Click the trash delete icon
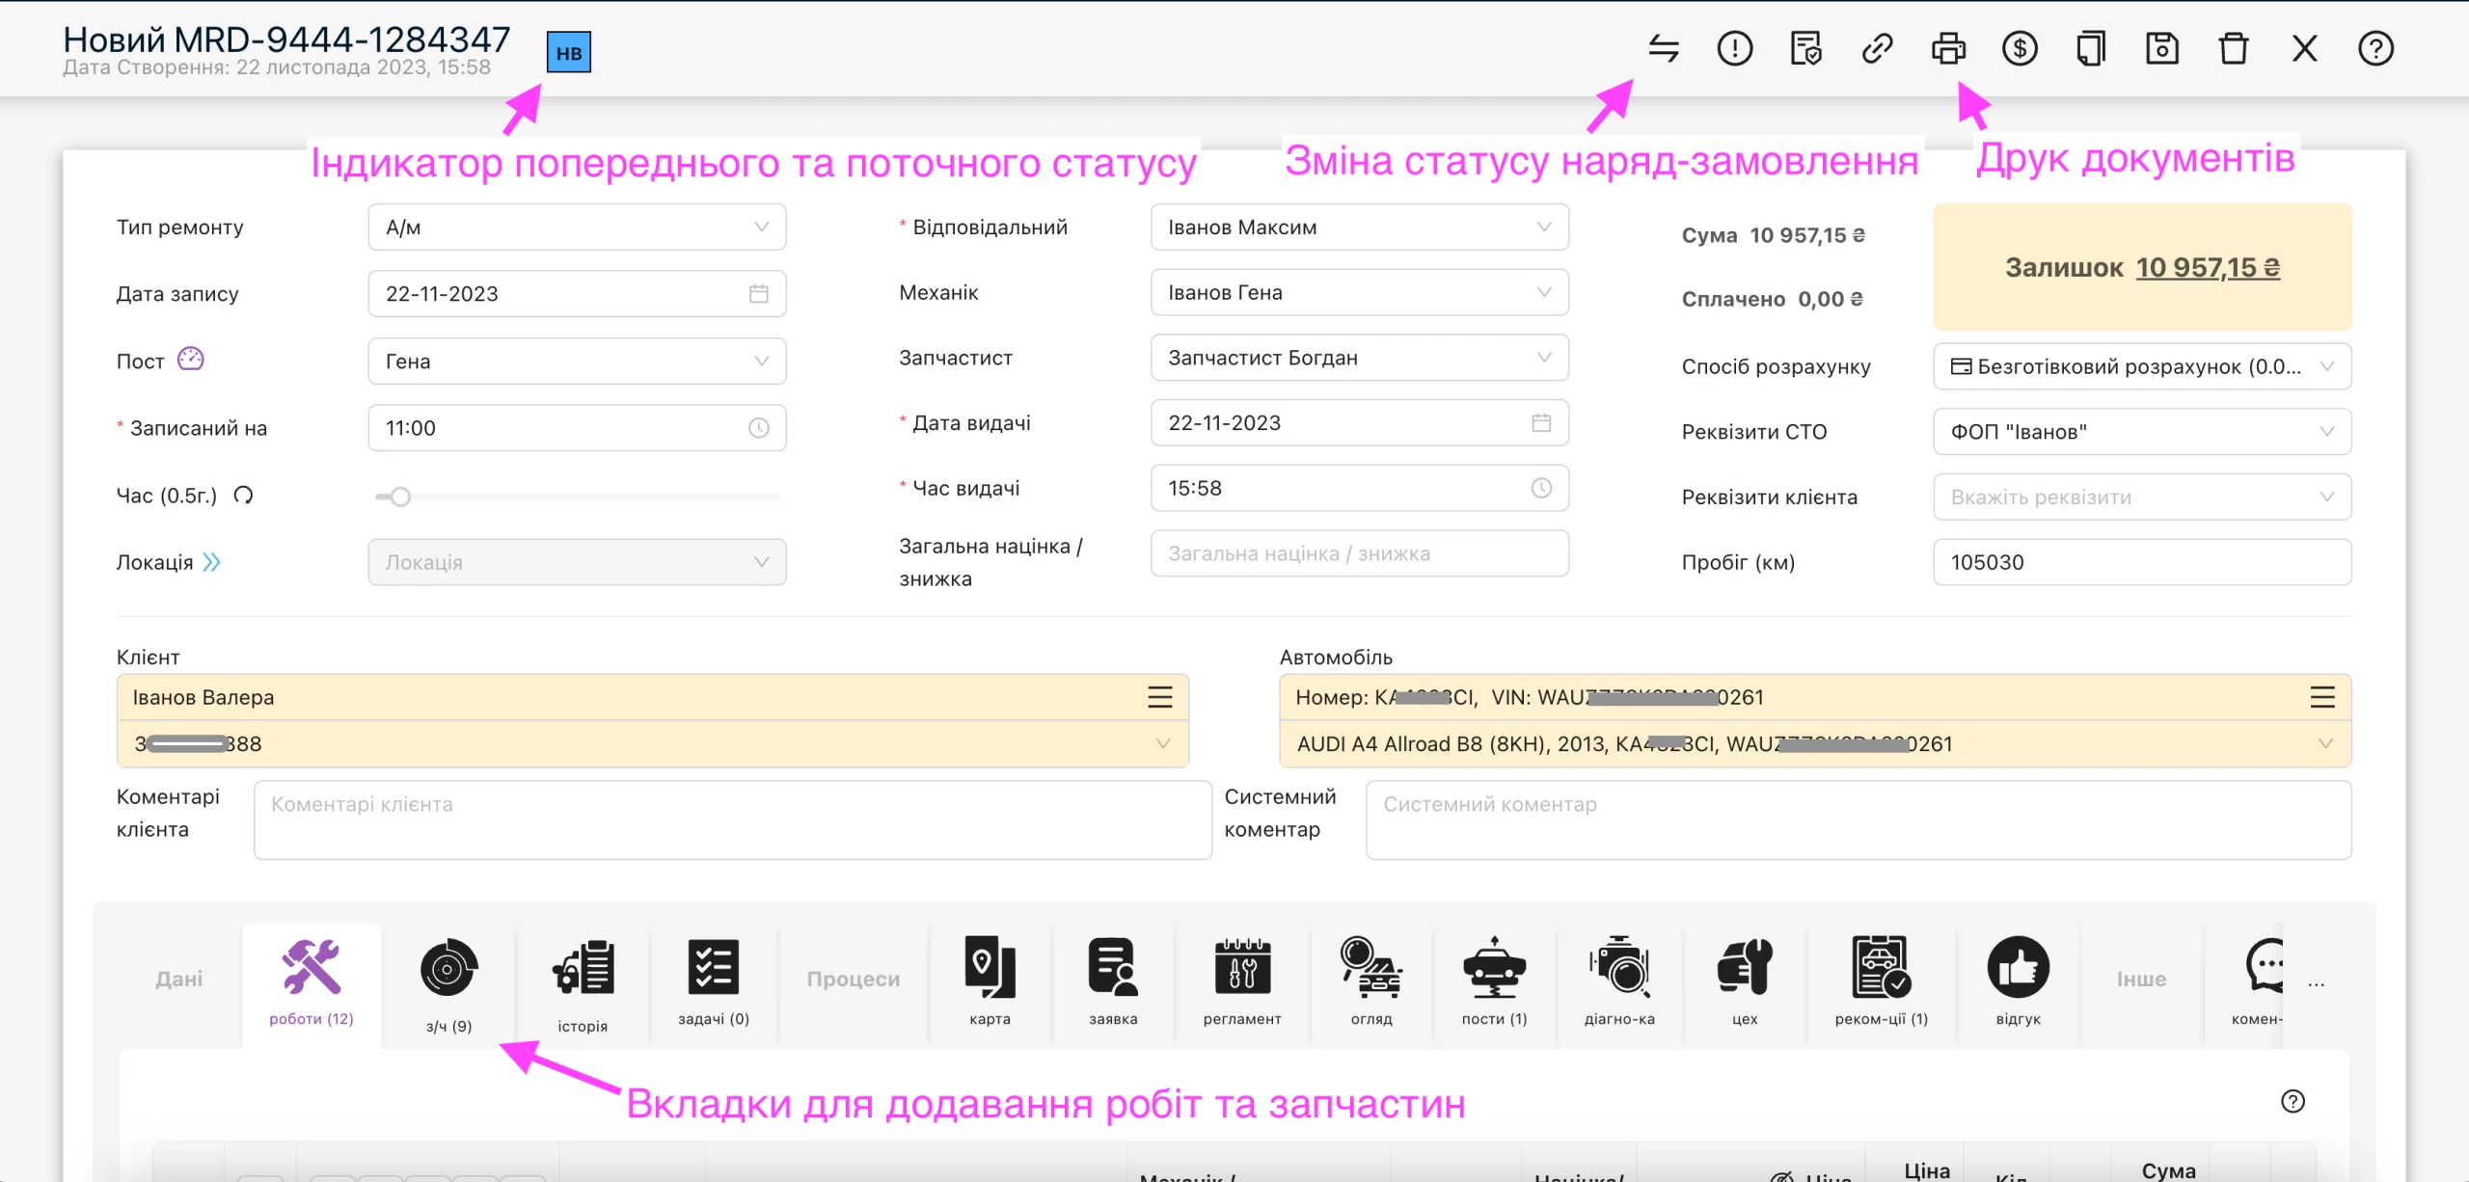 [2234, 48]
